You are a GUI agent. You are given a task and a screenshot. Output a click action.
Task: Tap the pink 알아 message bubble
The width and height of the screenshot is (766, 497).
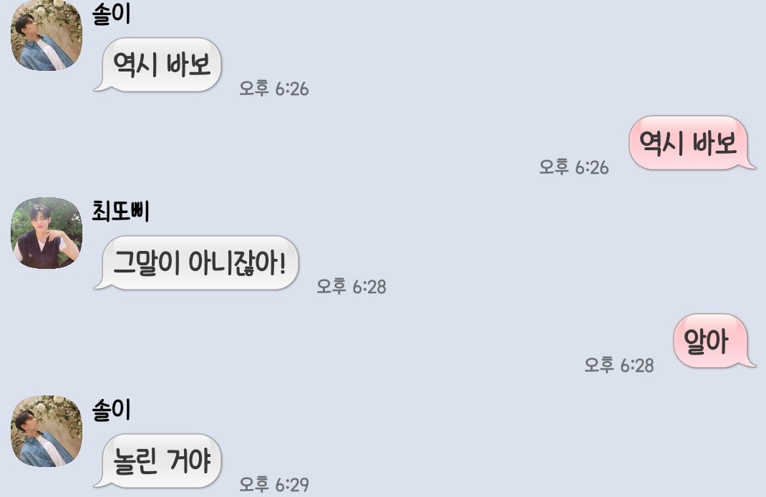[714, 341]
